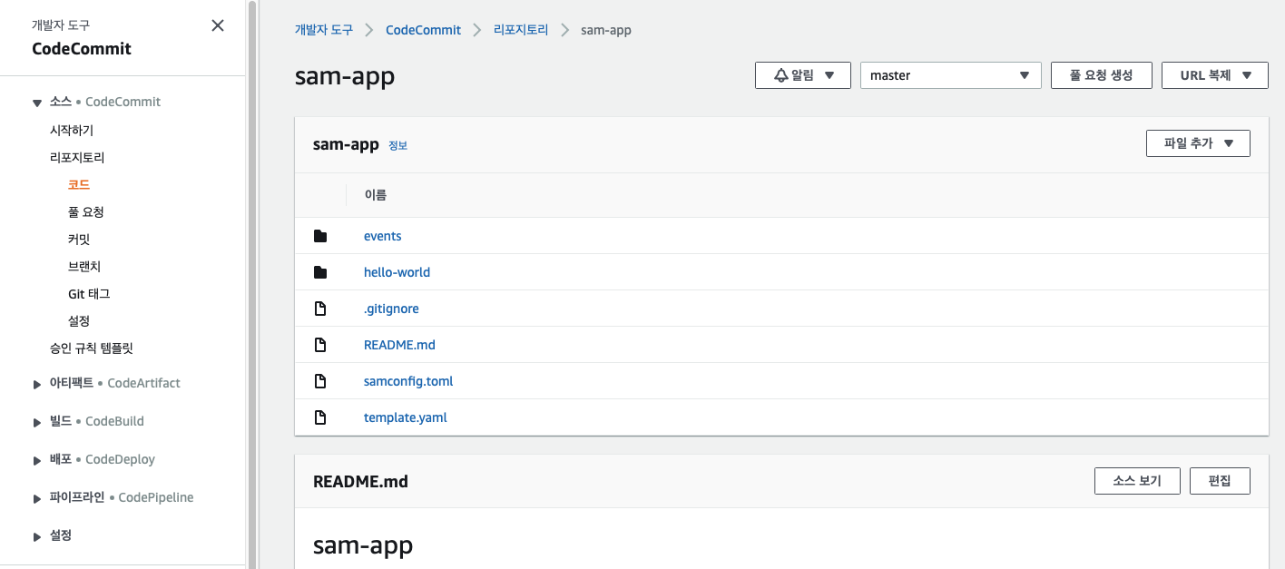Click the 풀 요청 생성 button
The image size is (1285, 569).
1101,75
